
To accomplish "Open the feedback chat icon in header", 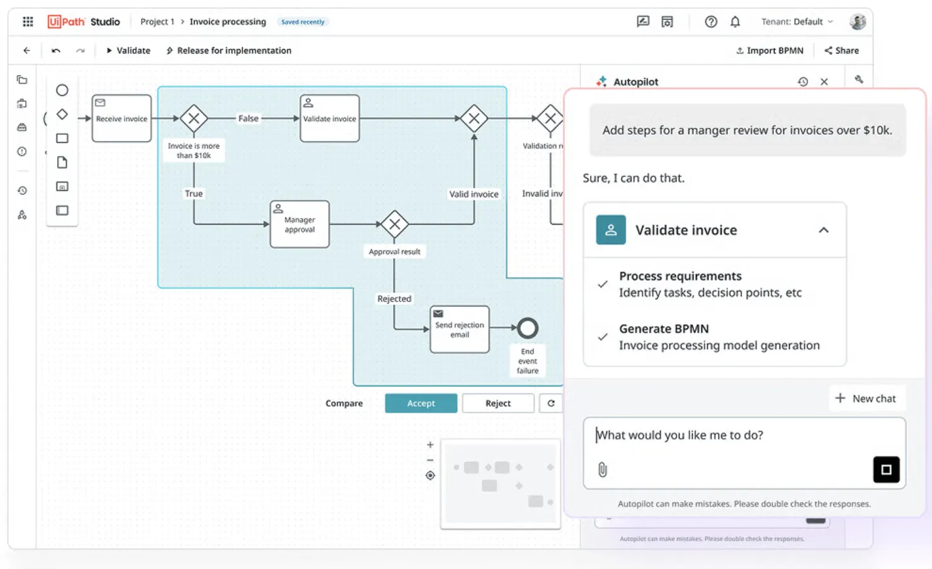I will (x=643, y=21).
